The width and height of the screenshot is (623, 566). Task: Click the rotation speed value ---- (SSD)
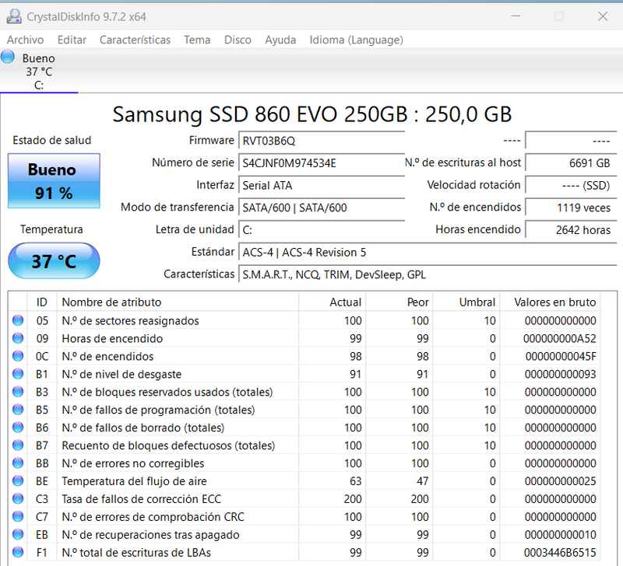tap(571, 185)
